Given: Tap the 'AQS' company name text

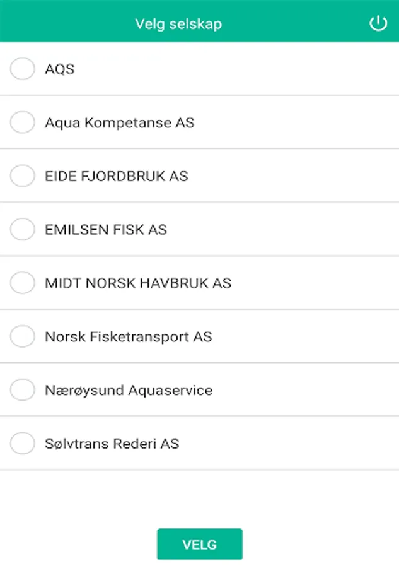Looking at the screenshot, I should (x=60, y=69).
